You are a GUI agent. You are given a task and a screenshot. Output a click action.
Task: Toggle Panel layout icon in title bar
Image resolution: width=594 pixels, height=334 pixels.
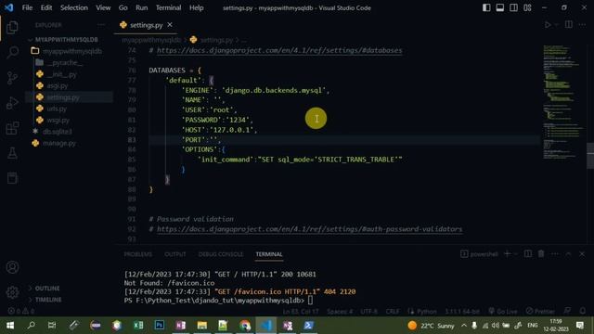click(x=500, y=7)
